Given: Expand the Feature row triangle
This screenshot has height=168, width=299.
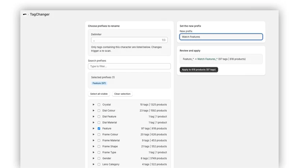Looking at the screenshot, I should click(x=93, y=128).
